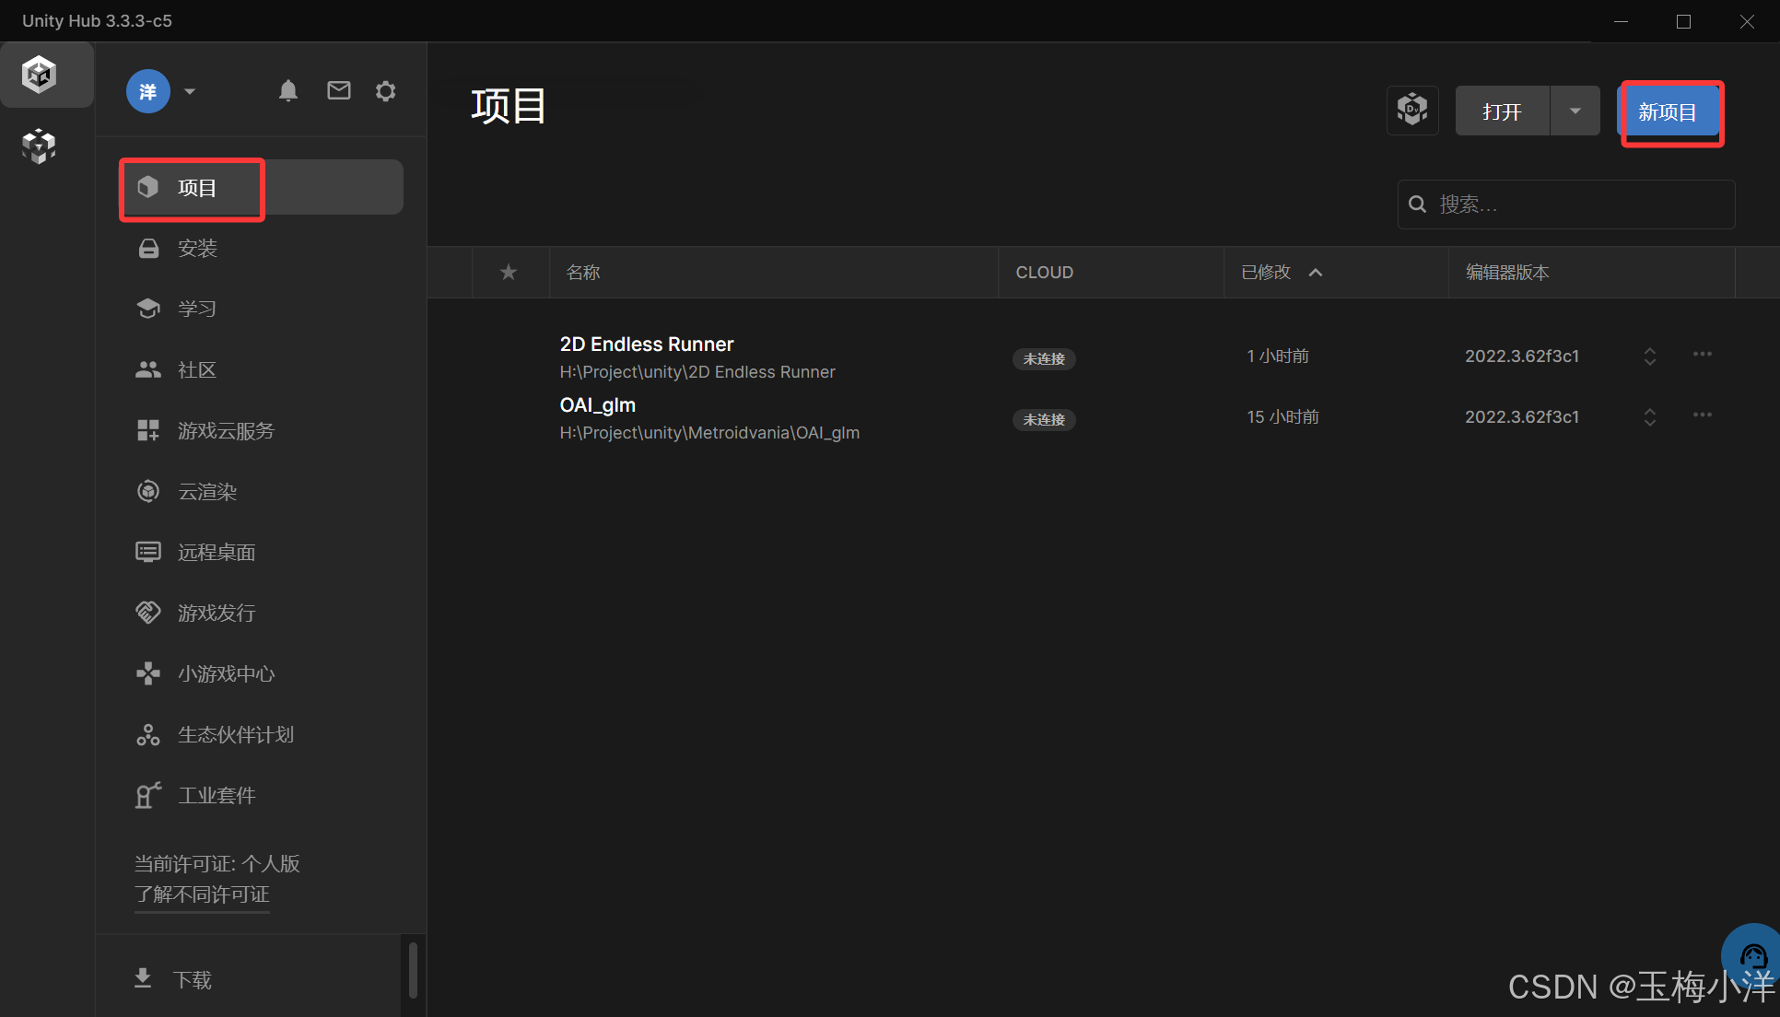
Task: Click the second Unity cube icon in left rail
Action: click(39, 146)
